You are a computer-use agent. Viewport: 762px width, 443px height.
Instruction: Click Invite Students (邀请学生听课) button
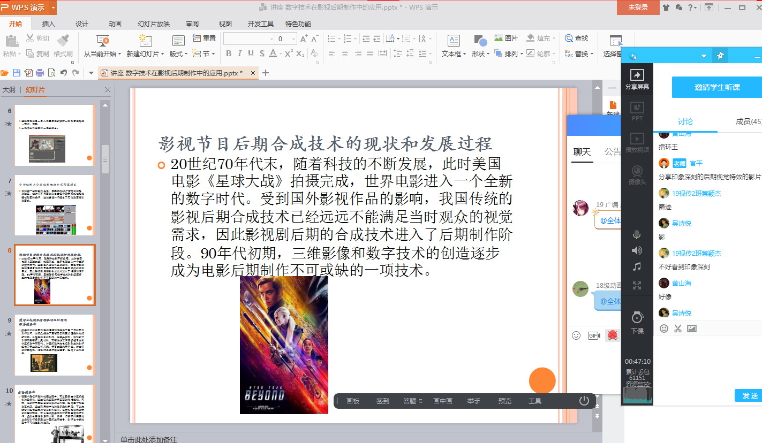coord(717,87)
